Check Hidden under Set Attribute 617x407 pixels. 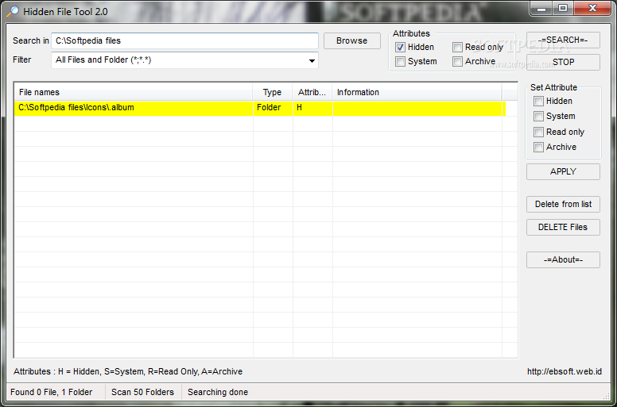538,102
